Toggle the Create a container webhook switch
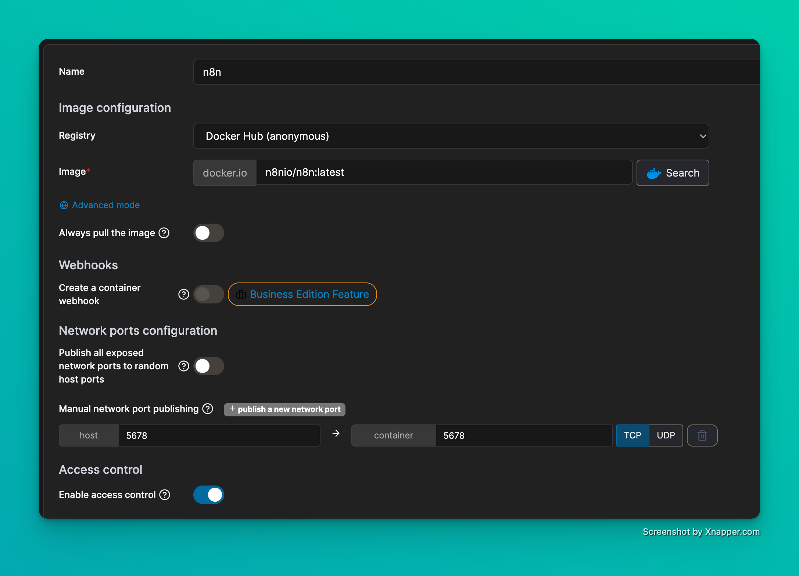The height and width of the screenshot is (576, 799). pos(209,294)
